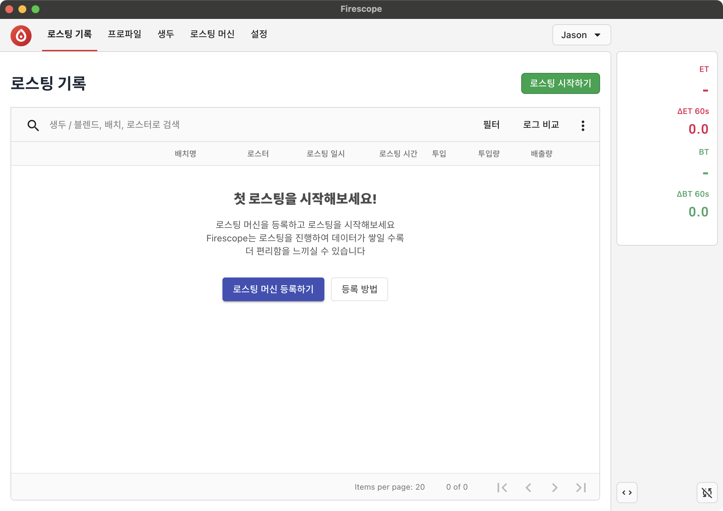The width and height of the screenshot is (723, 511).
Task: Open the 생두 tab
Action: (x=166, y=34)
